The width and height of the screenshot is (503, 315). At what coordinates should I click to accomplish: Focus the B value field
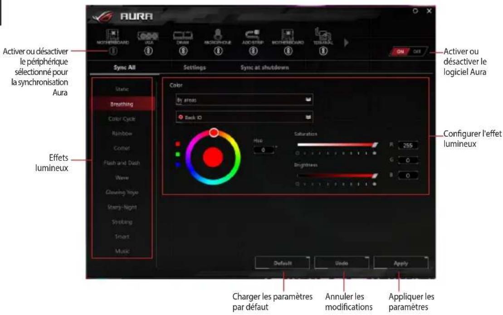point(408,175)
